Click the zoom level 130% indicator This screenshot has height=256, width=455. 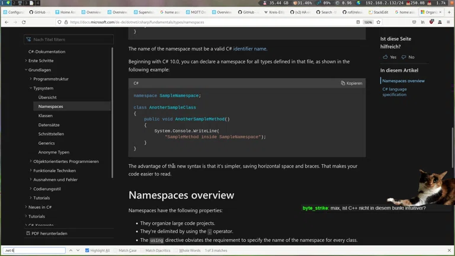pyautogui.click(x=368, y=22)
